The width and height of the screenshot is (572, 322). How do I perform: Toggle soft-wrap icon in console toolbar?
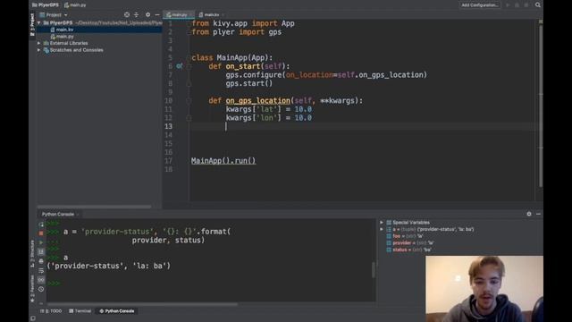point(41,270)
